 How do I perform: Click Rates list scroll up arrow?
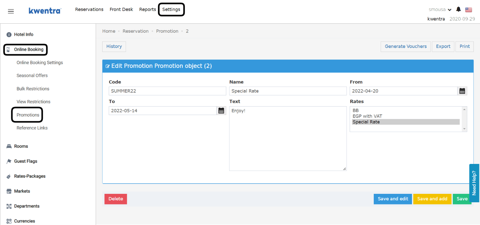(x=464, y=109)
